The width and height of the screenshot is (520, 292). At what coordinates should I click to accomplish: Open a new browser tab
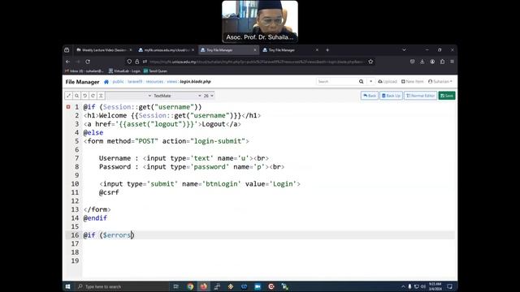(327, 50)
